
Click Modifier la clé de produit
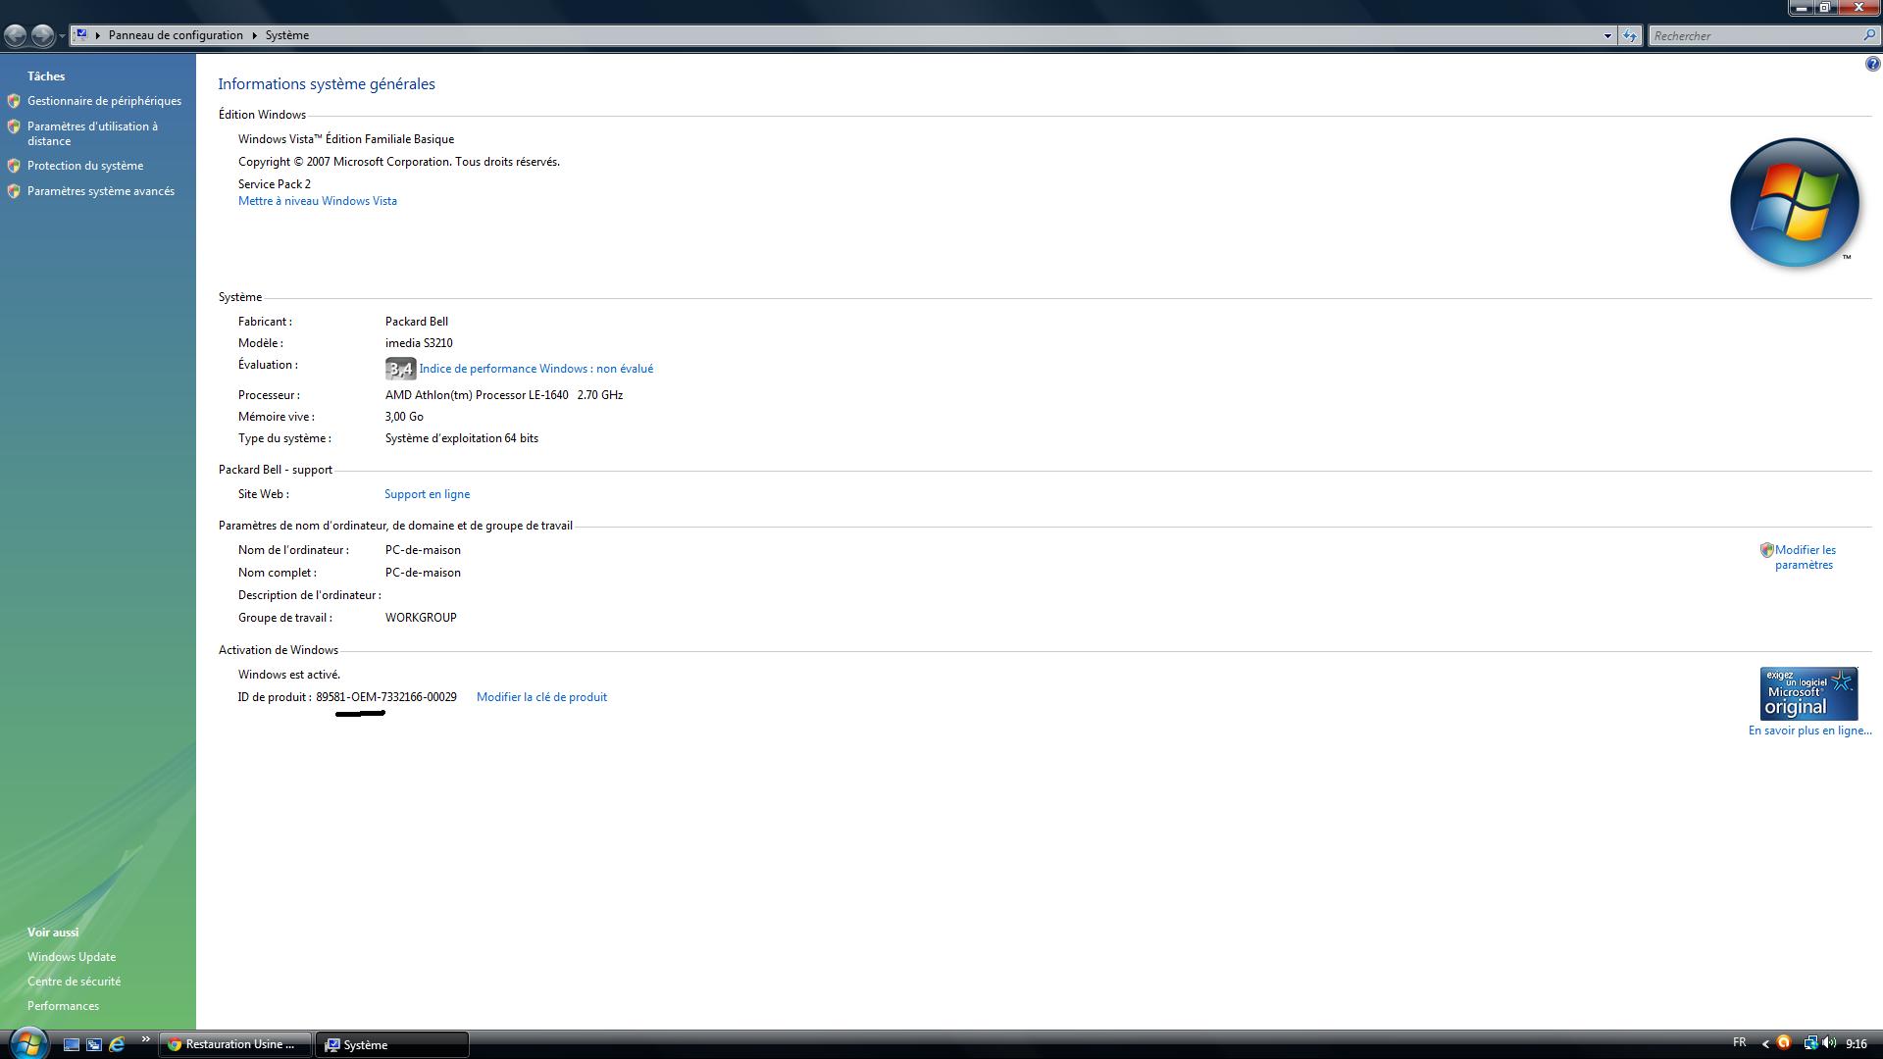[541, 697]
